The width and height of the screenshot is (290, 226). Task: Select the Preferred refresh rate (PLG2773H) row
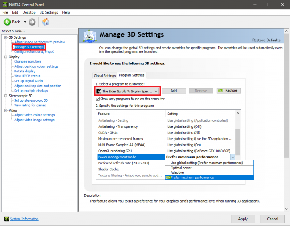(131, 163)
